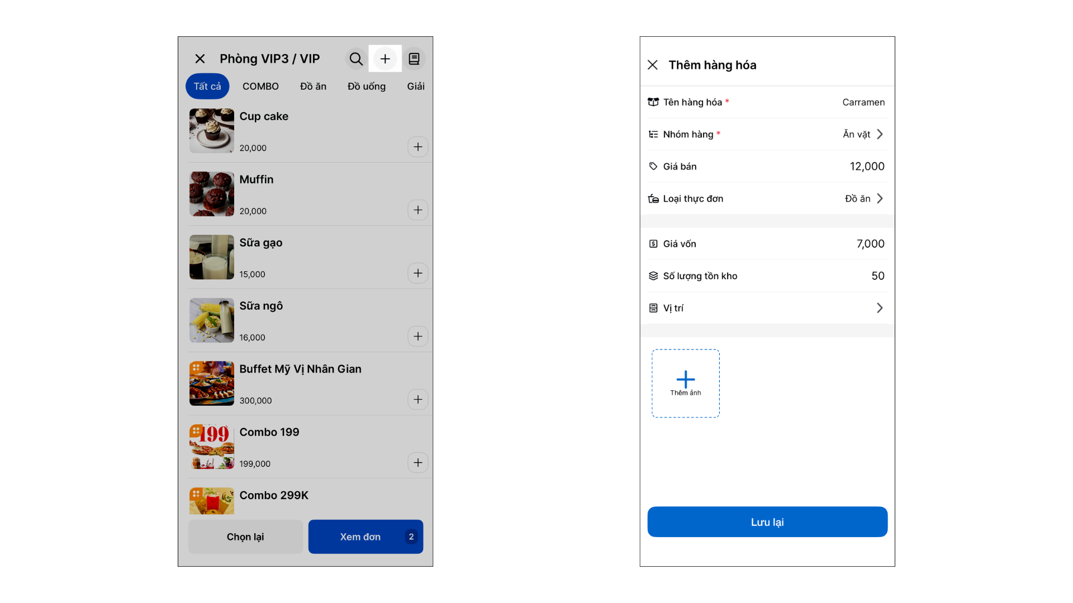Expand Nhóm hàng selection chevron
This screenshot has width=1073, height=603.
(880, 134)
